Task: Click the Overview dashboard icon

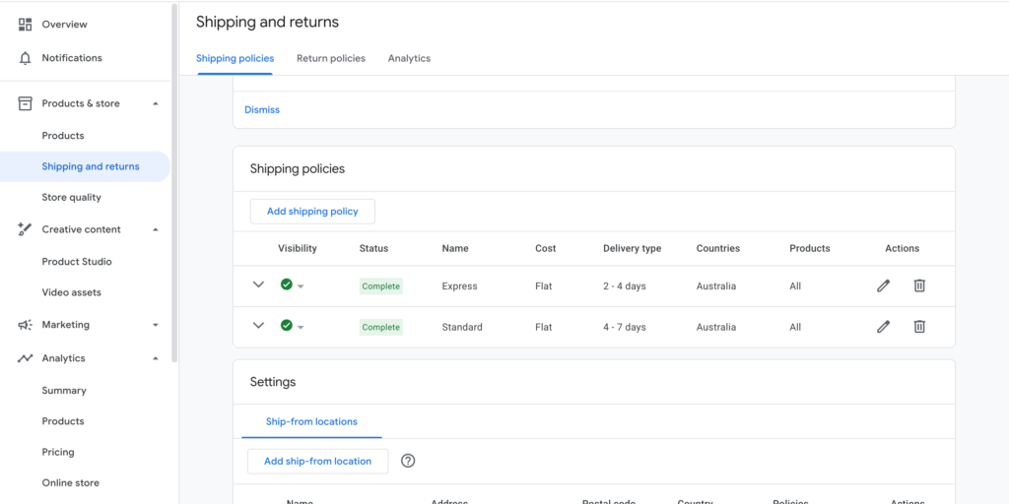Action: tap(25, 25)
